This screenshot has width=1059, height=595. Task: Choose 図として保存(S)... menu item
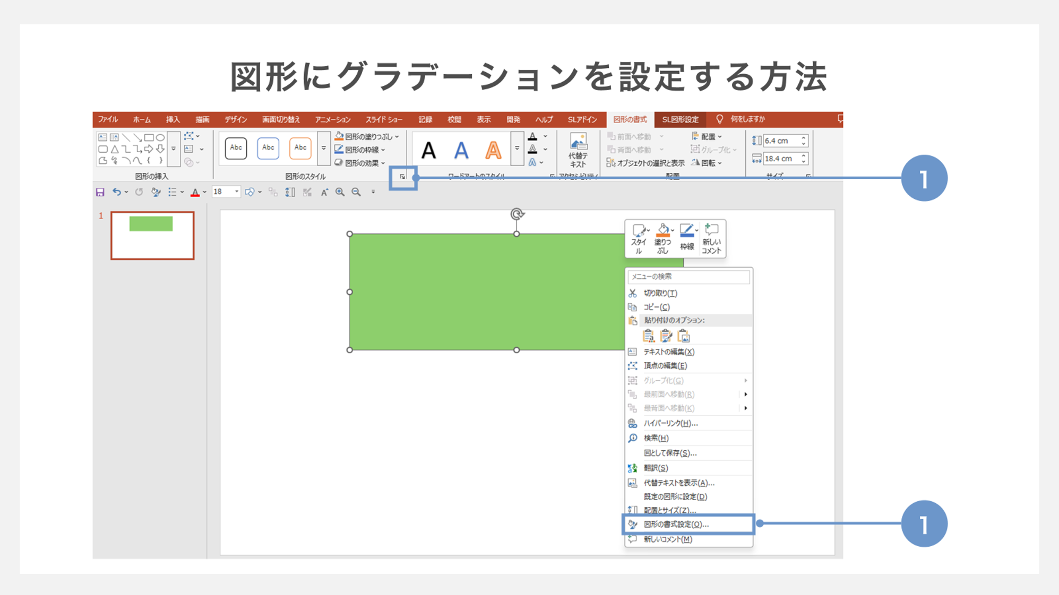click(x=688, y=453)
